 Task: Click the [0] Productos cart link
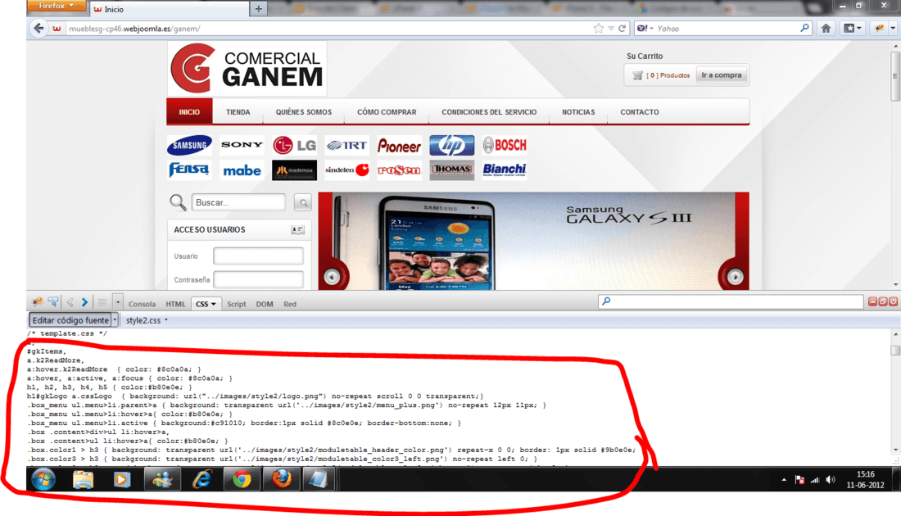click(668, 75)
